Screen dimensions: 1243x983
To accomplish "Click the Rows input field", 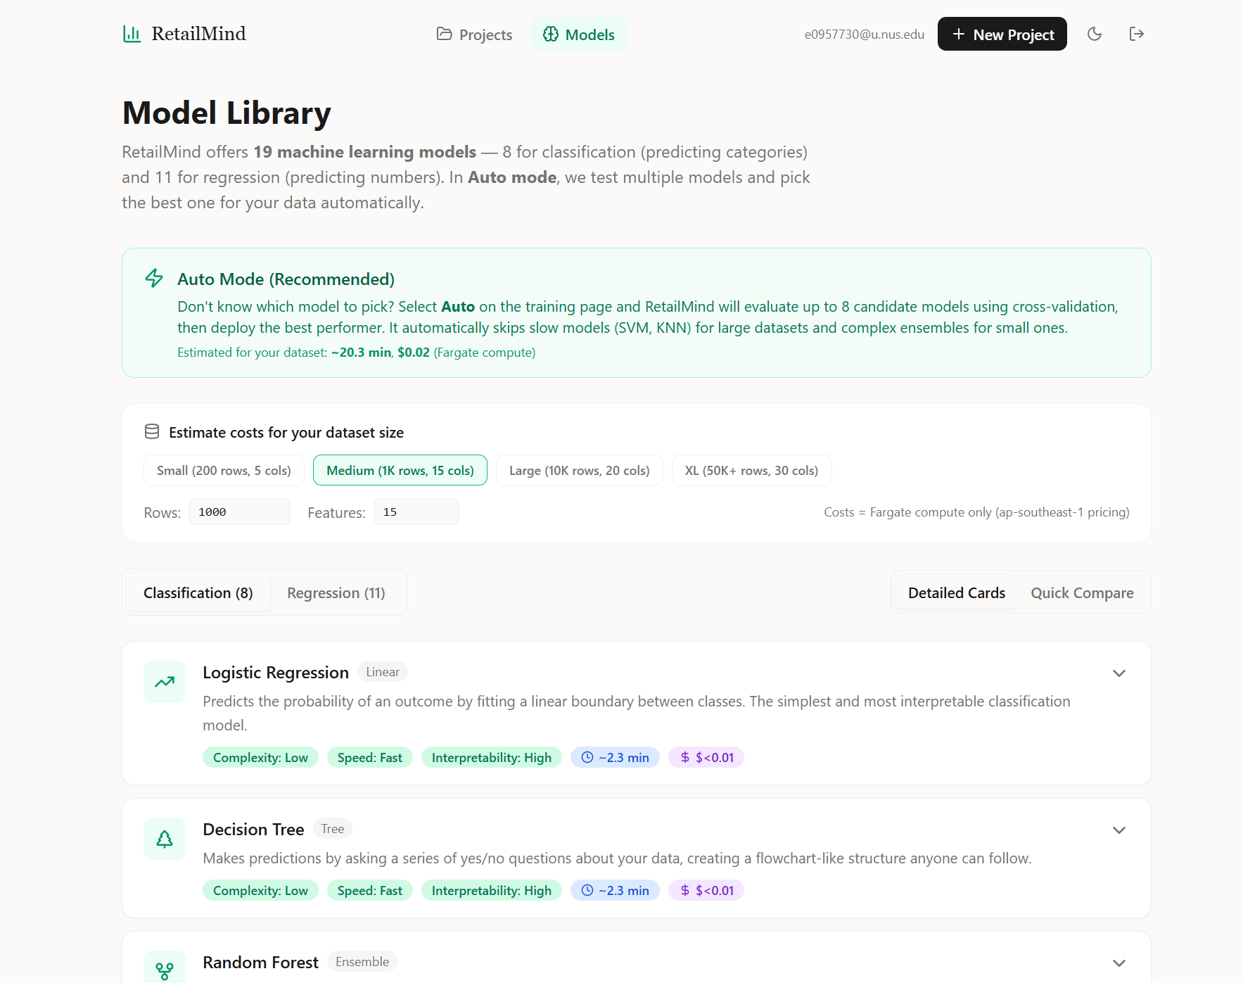I will [x=240, y=512].
